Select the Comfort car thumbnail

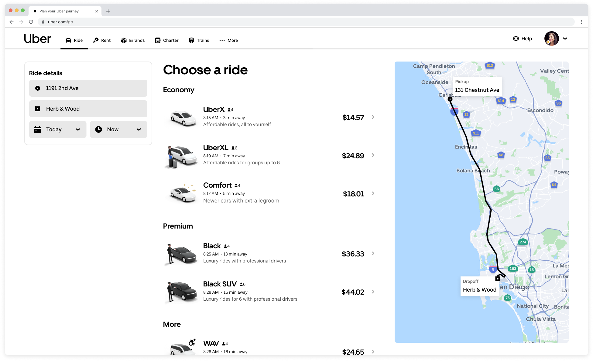tap(182, 193)
